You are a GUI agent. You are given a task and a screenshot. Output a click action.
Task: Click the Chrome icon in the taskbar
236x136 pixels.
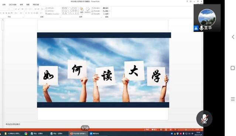(26, 133)
